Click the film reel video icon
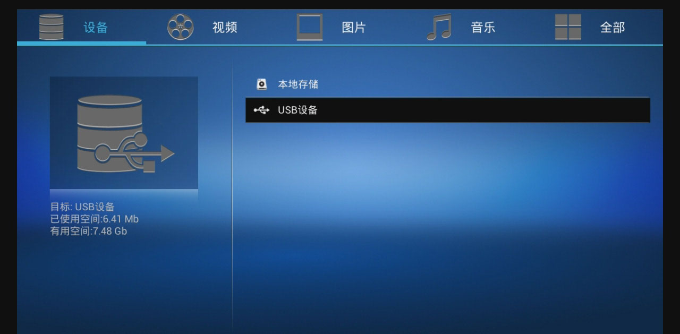The image size is (680, 334). pos(181,27)
